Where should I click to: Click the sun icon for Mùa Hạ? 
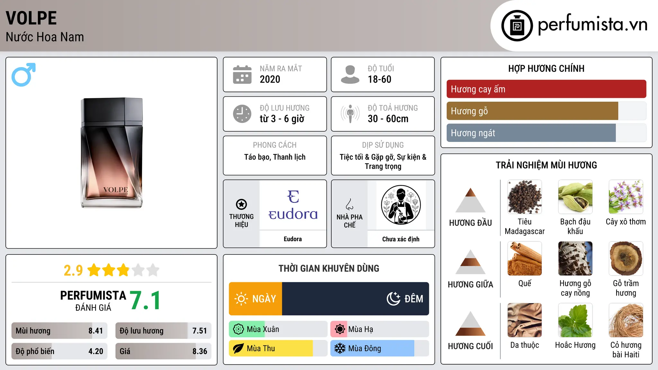(x=340, y=329)
